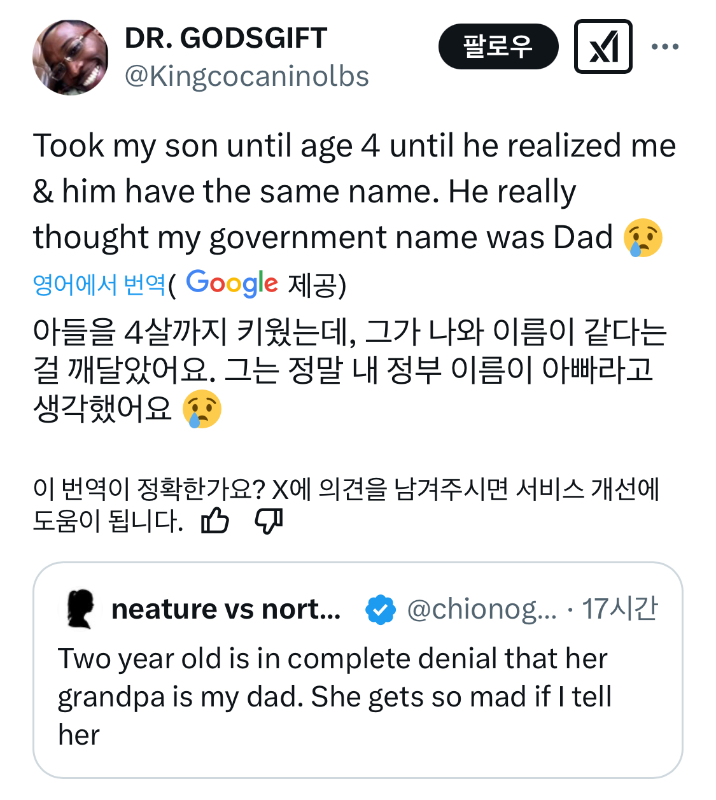Click the @chionog... handle in quoted tweet
Screen dimensions: 716x800
coord(482,609)
